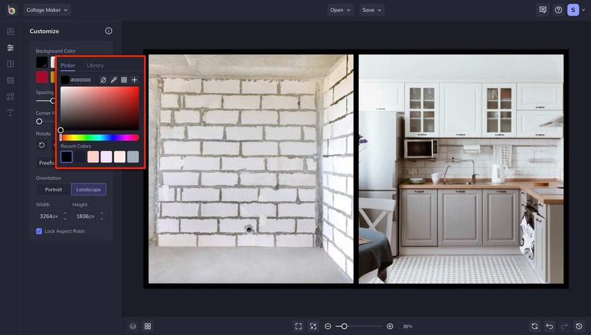
Task: Select Portrait orientation
Action: point(53,190)
